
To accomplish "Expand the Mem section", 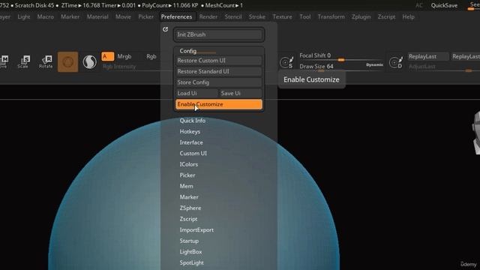I will (x=187, y=186).
